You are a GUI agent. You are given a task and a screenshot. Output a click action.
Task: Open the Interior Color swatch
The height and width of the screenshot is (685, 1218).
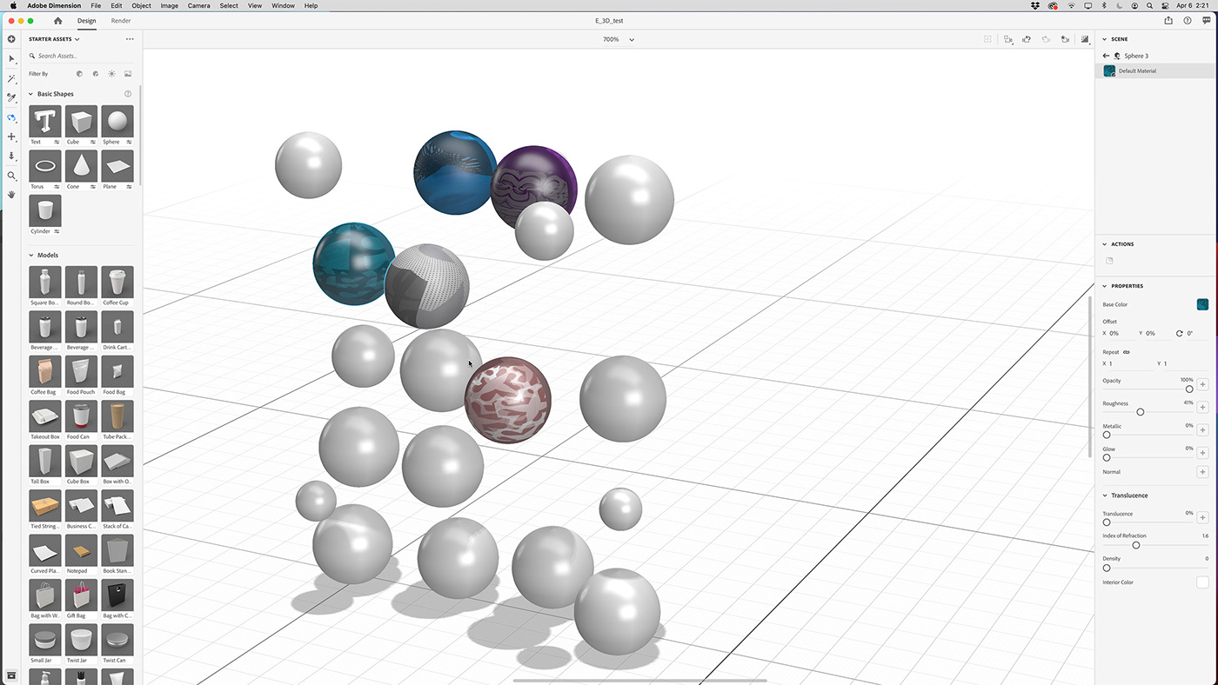click(x=1202, y=582)
